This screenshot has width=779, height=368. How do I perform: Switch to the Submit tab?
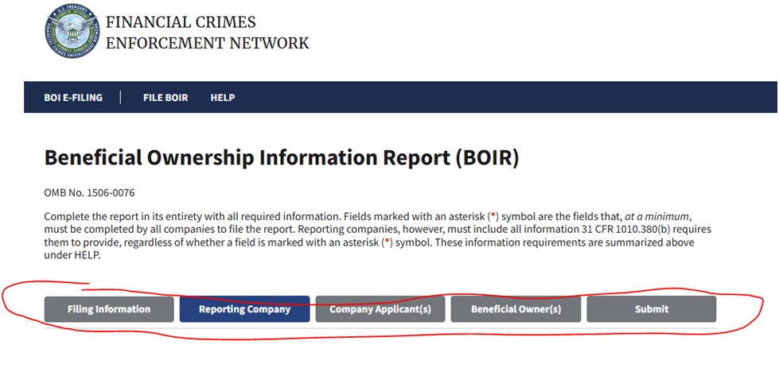[x=652, y=309]
